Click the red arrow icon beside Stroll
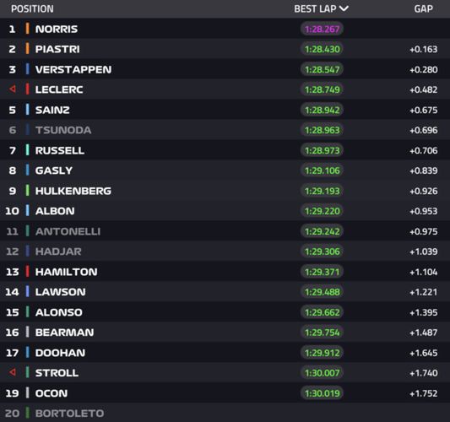450x422 pixels. tap(13, 373)
